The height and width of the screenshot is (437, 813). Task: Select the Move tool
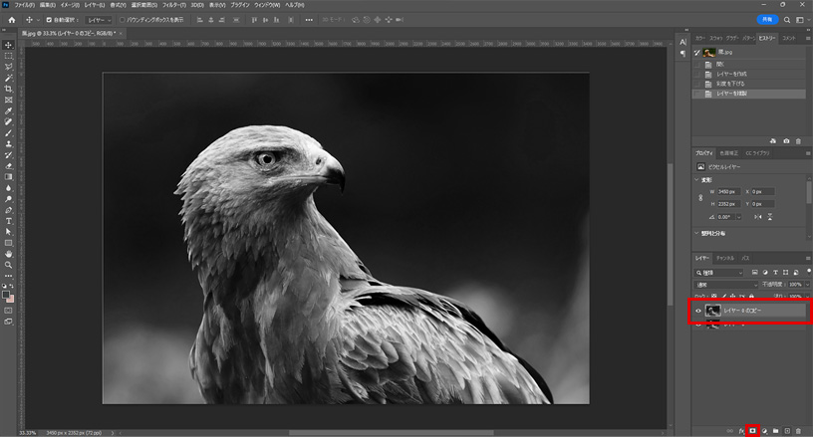(x=8, y=45)
